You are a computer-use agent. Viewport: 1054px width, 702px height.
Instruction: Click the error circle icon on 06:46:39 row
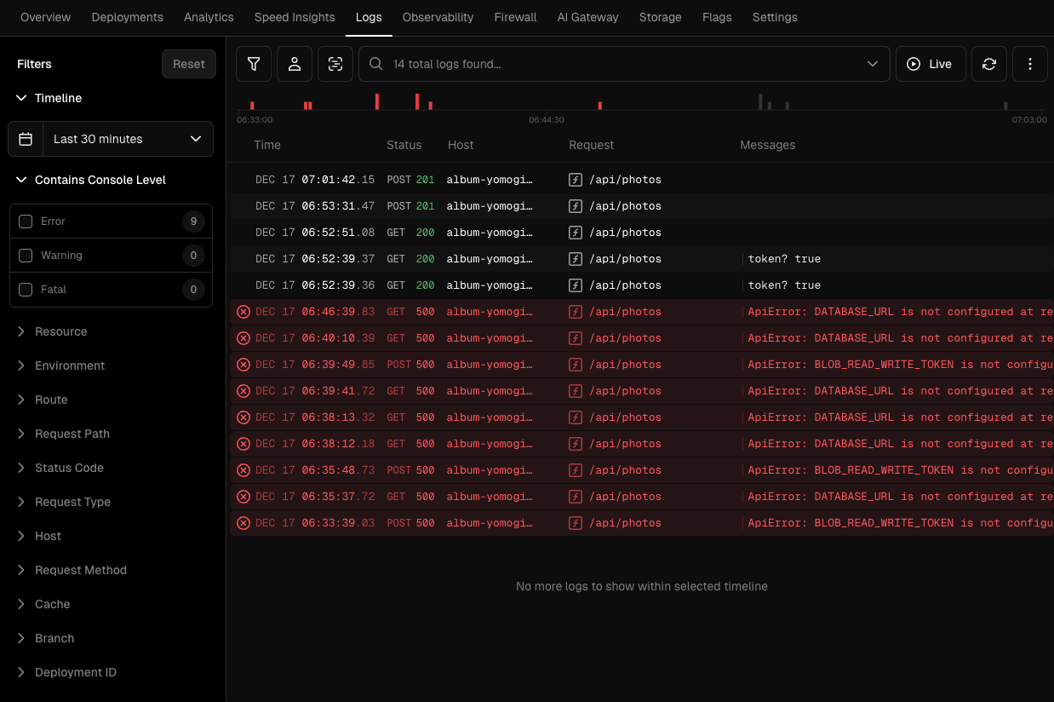pos(243,311)
